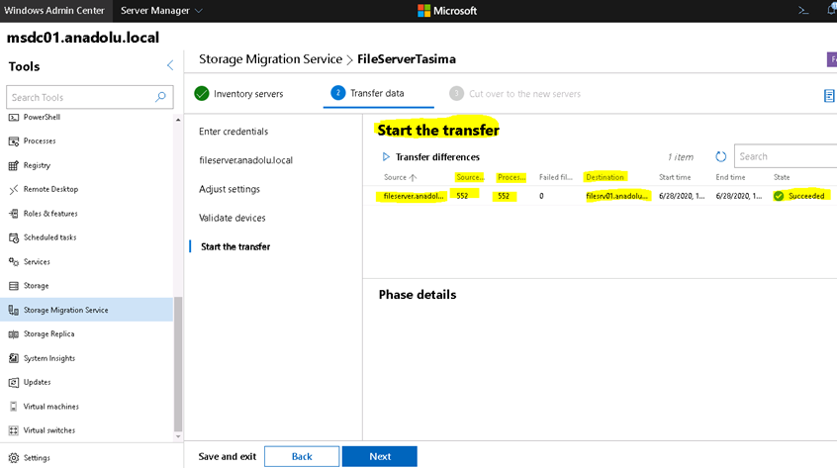
Task: Click the Start time column header
Action: point(674,177)
